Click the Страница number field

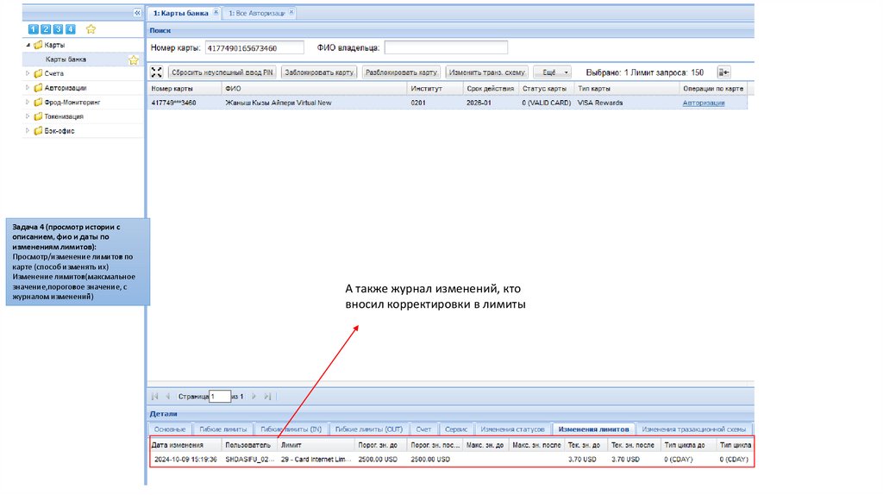point(220,397)
